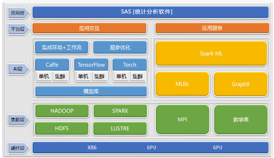This screenshot has height=158, width=274.
Task: Click the 硬件层 arrow label
Action: pyautogui.click(x=18, y=148)
